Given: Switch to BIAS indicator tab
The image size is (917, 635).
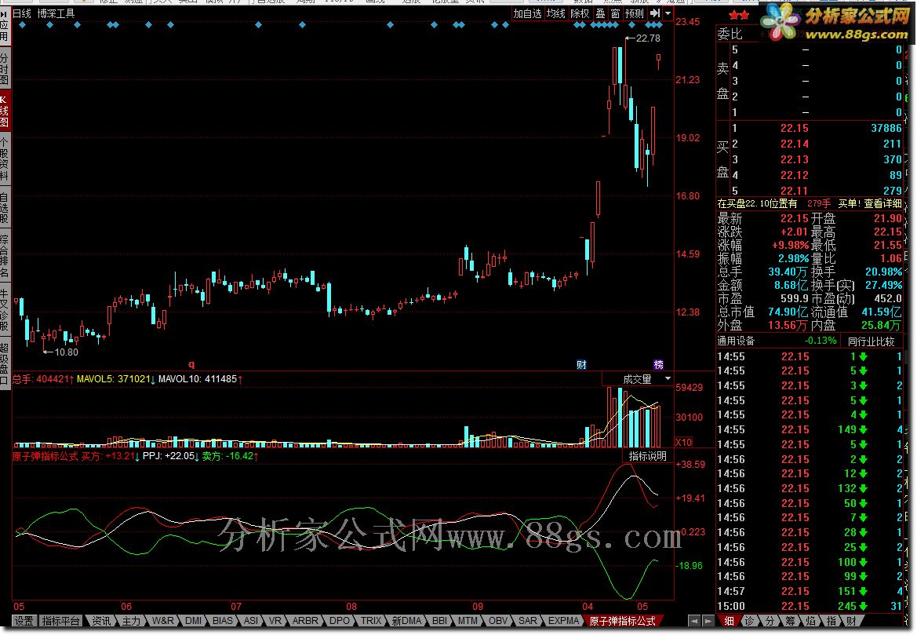Looking at the screenshot, I should click(222, 621).
